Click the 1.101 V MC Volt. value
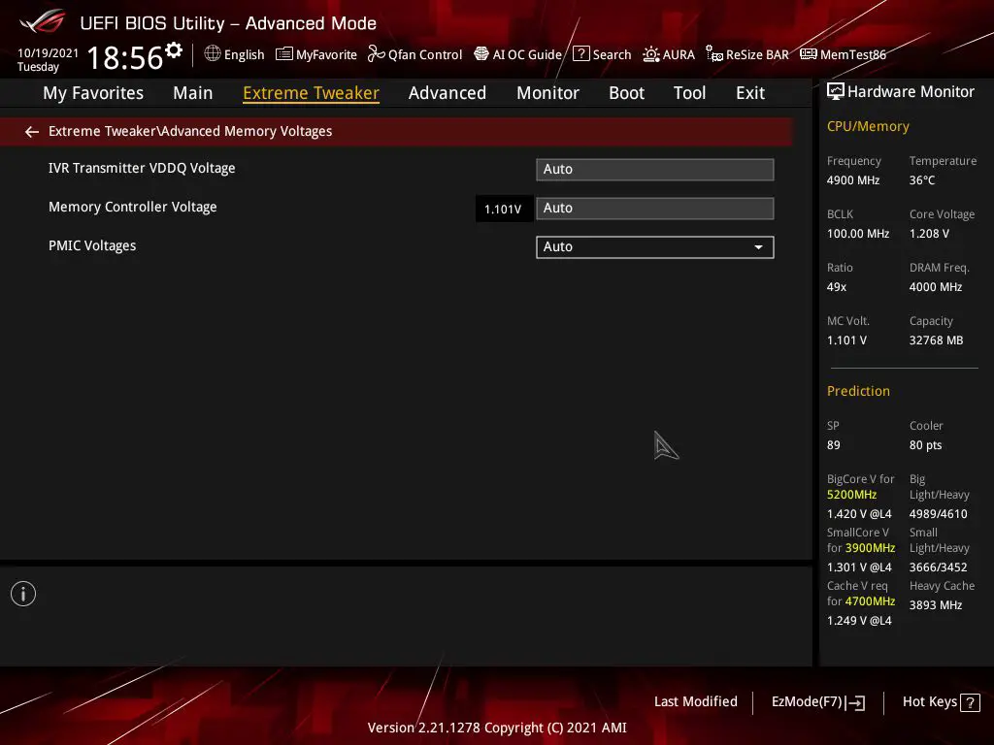994x745 pixels. [846, 340]
